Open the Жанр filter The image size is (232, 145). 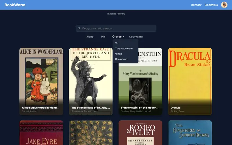tap(90, 37)
